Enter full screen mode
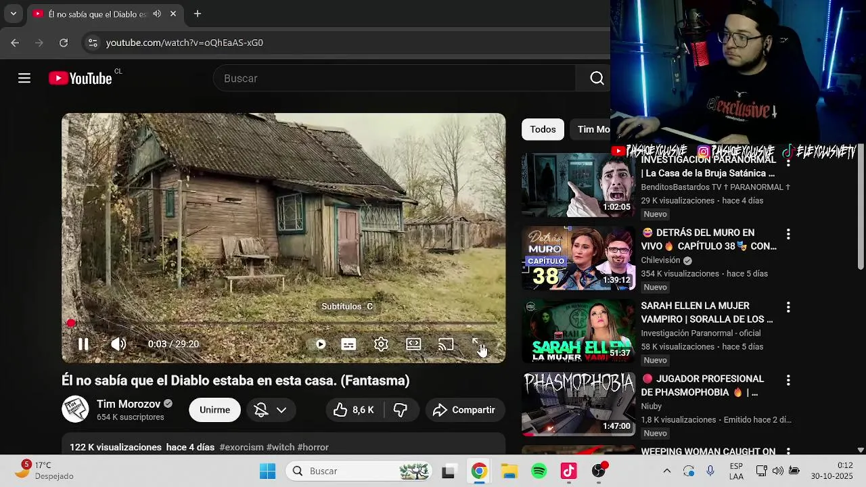Image resolution: width=866 pixels, height=487 pixels. (x=478, y=344)
